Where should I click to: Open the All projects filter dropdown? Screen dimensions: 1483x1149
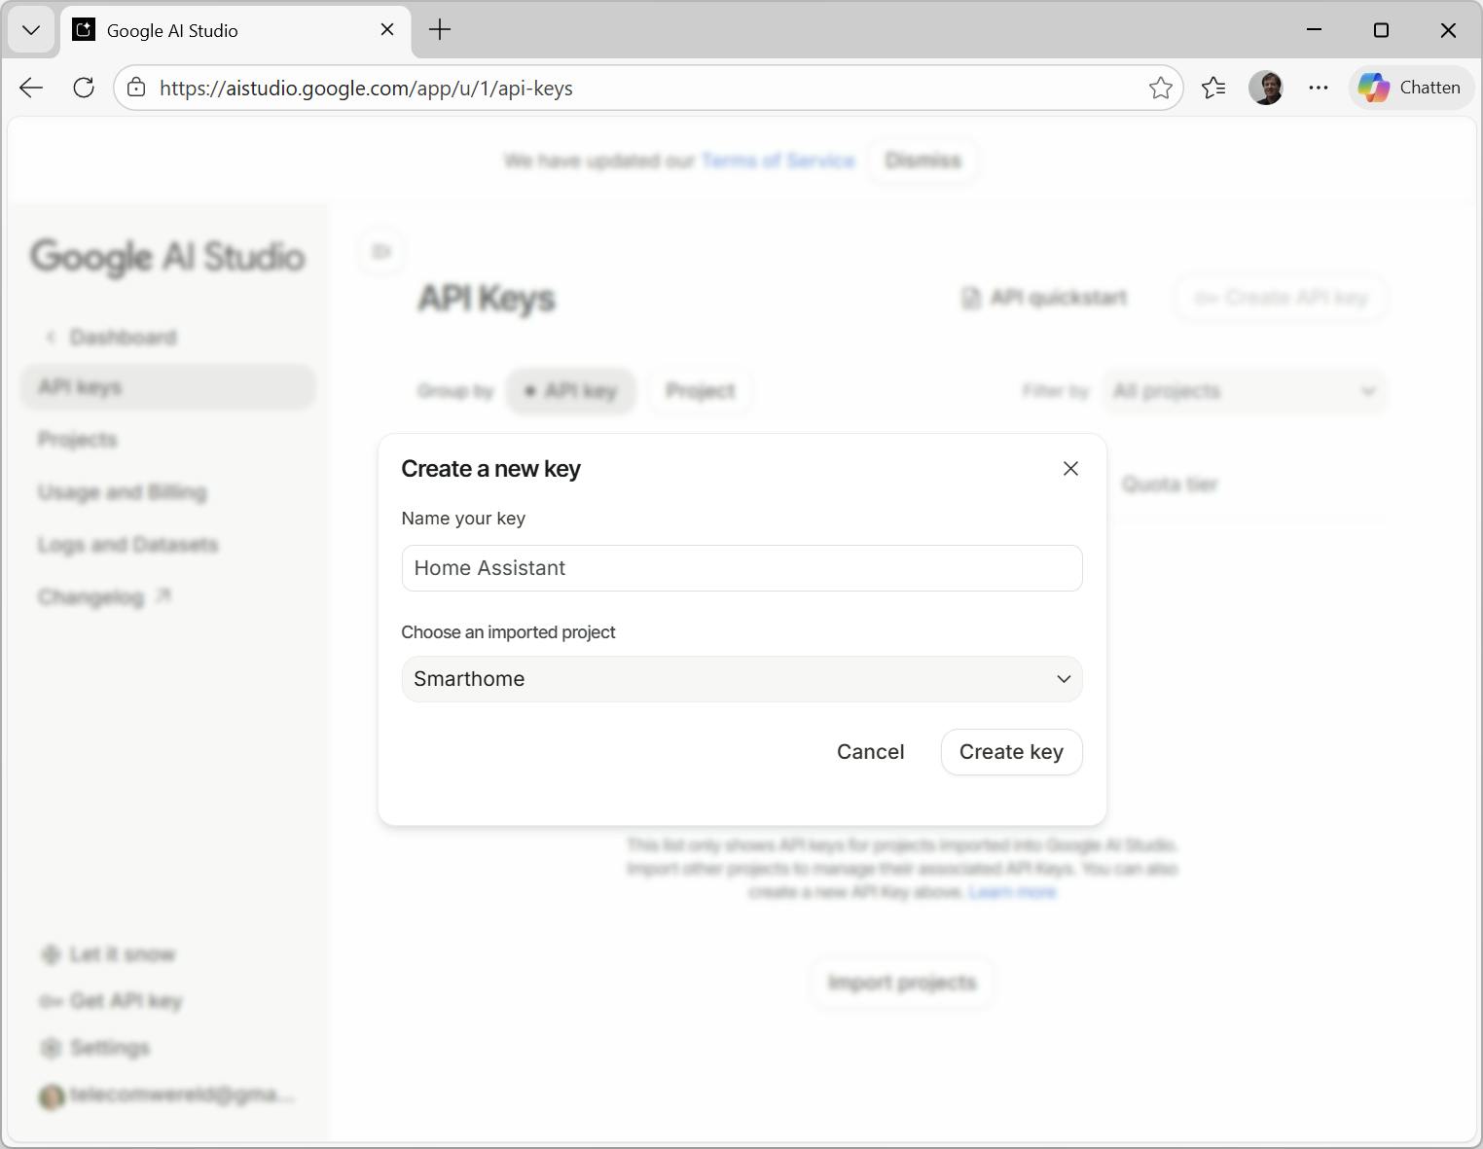[x=1246, y=391]
